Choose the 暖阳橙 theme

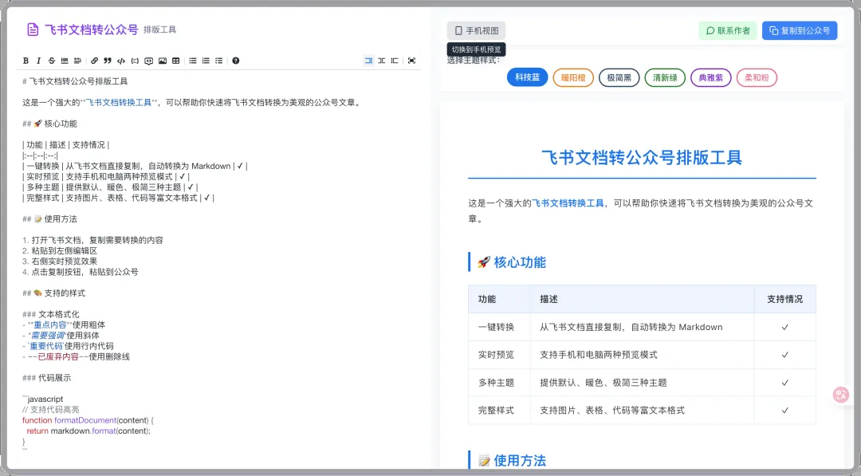572,77
